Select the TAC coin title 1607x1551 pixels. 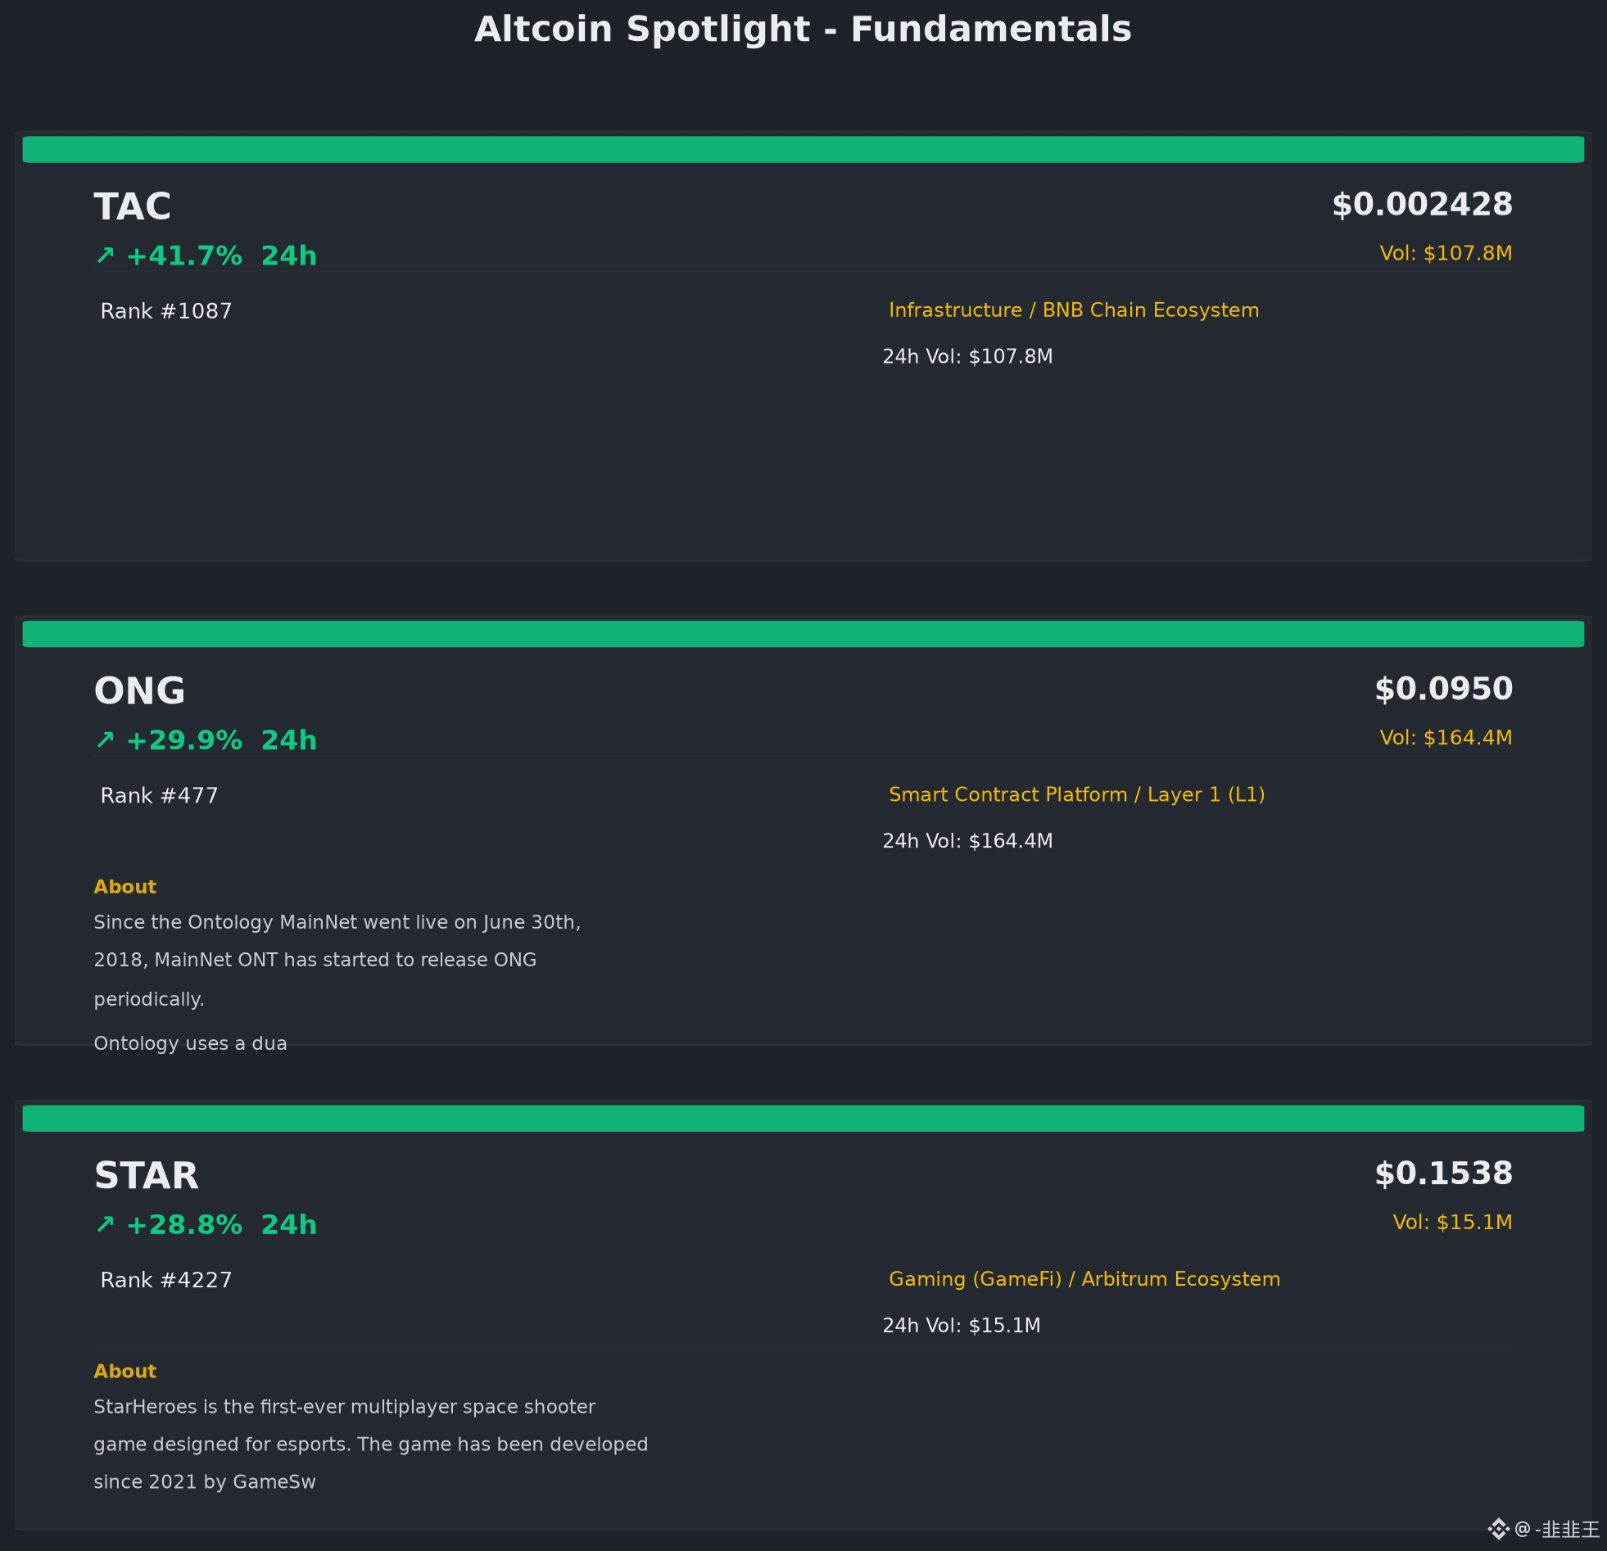click(133, 206)
